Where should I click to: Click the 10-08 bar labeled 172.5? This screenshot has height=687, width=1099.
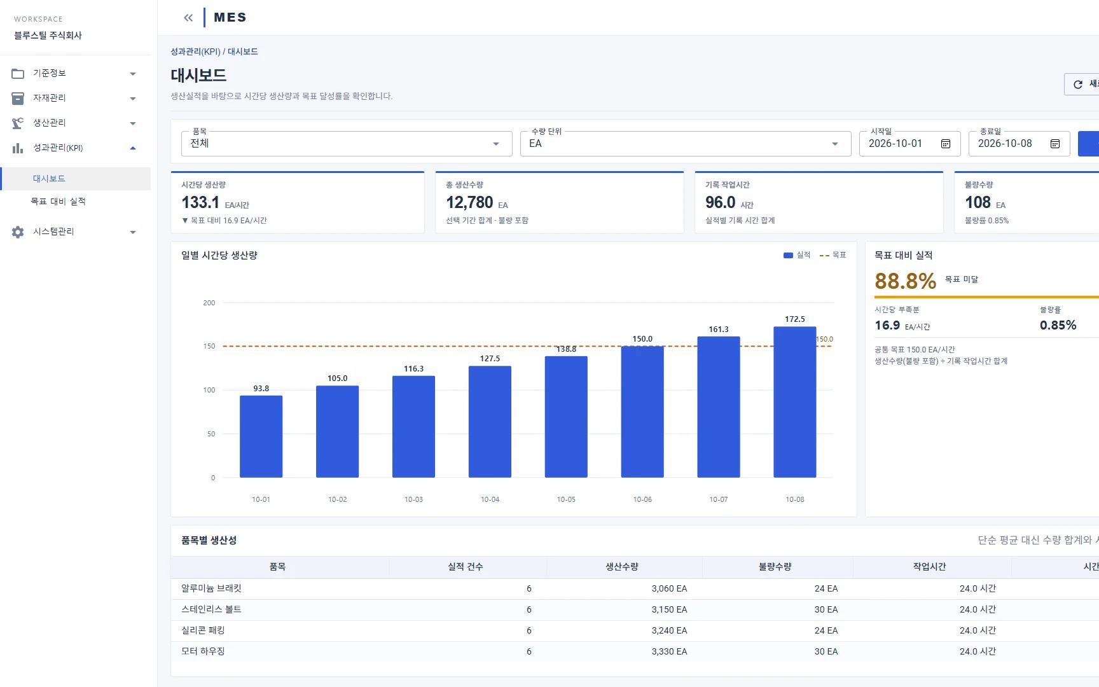(x=795, y=402)
